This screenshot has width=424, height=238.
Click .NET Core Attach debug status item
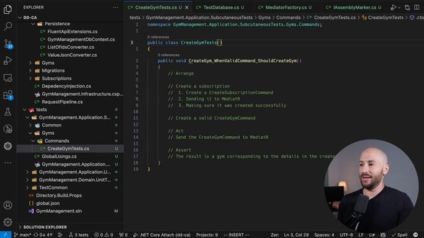point(162,235)
